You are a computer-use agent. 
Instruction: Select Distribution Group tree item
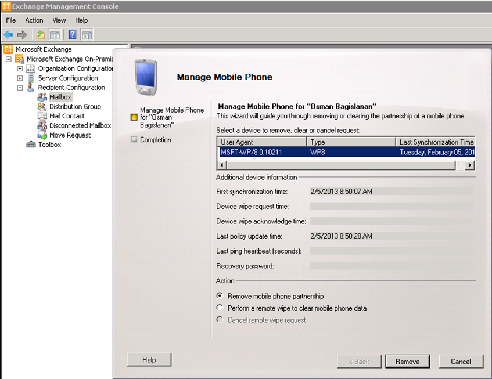click(75, 107)
